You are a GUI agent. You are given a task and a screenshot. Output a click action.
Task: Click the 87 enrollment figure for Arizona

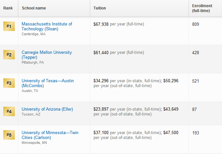pyautogui.click(x=194, y=109)
